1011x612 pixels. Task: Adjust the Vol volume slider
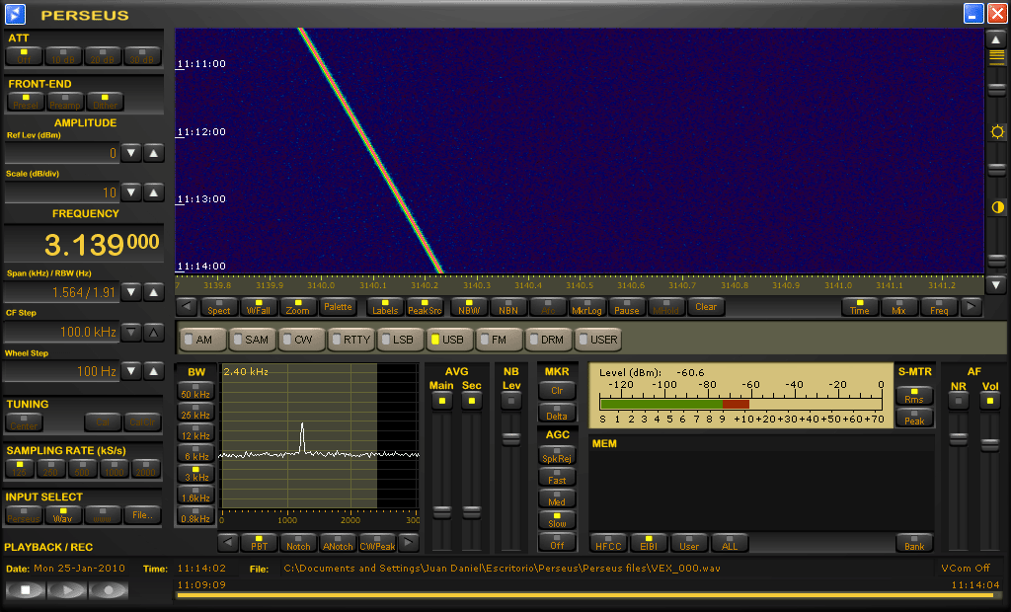pyautogui.click(x=989, y=444)
